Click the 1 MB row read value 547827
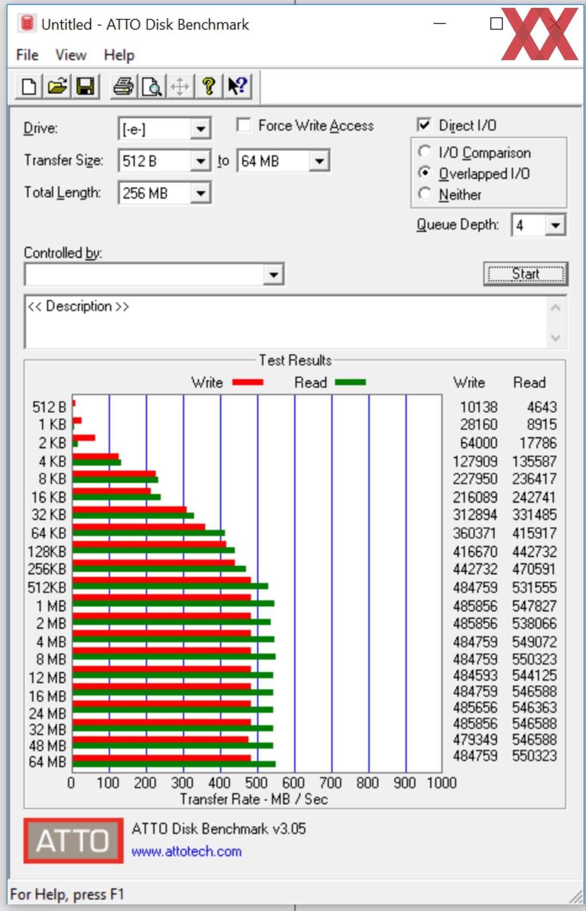 [534, 606]
